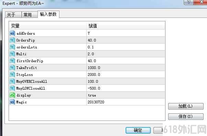Edit the MnyLOWCloseAll value -500.0
Viewport: 207px width, 136px height.
coord(126,88)
